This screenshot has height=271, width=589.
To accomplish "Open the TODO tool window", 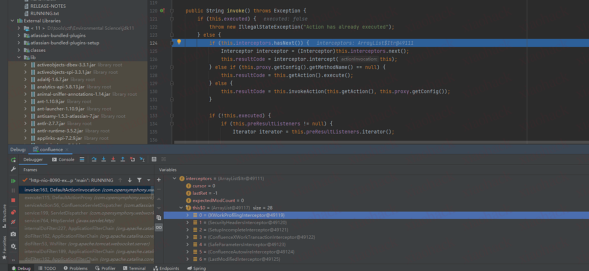I will coord(47,268).
